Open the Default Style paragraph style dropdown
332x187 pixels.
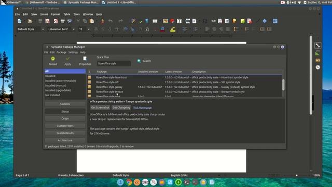[43, 29]
